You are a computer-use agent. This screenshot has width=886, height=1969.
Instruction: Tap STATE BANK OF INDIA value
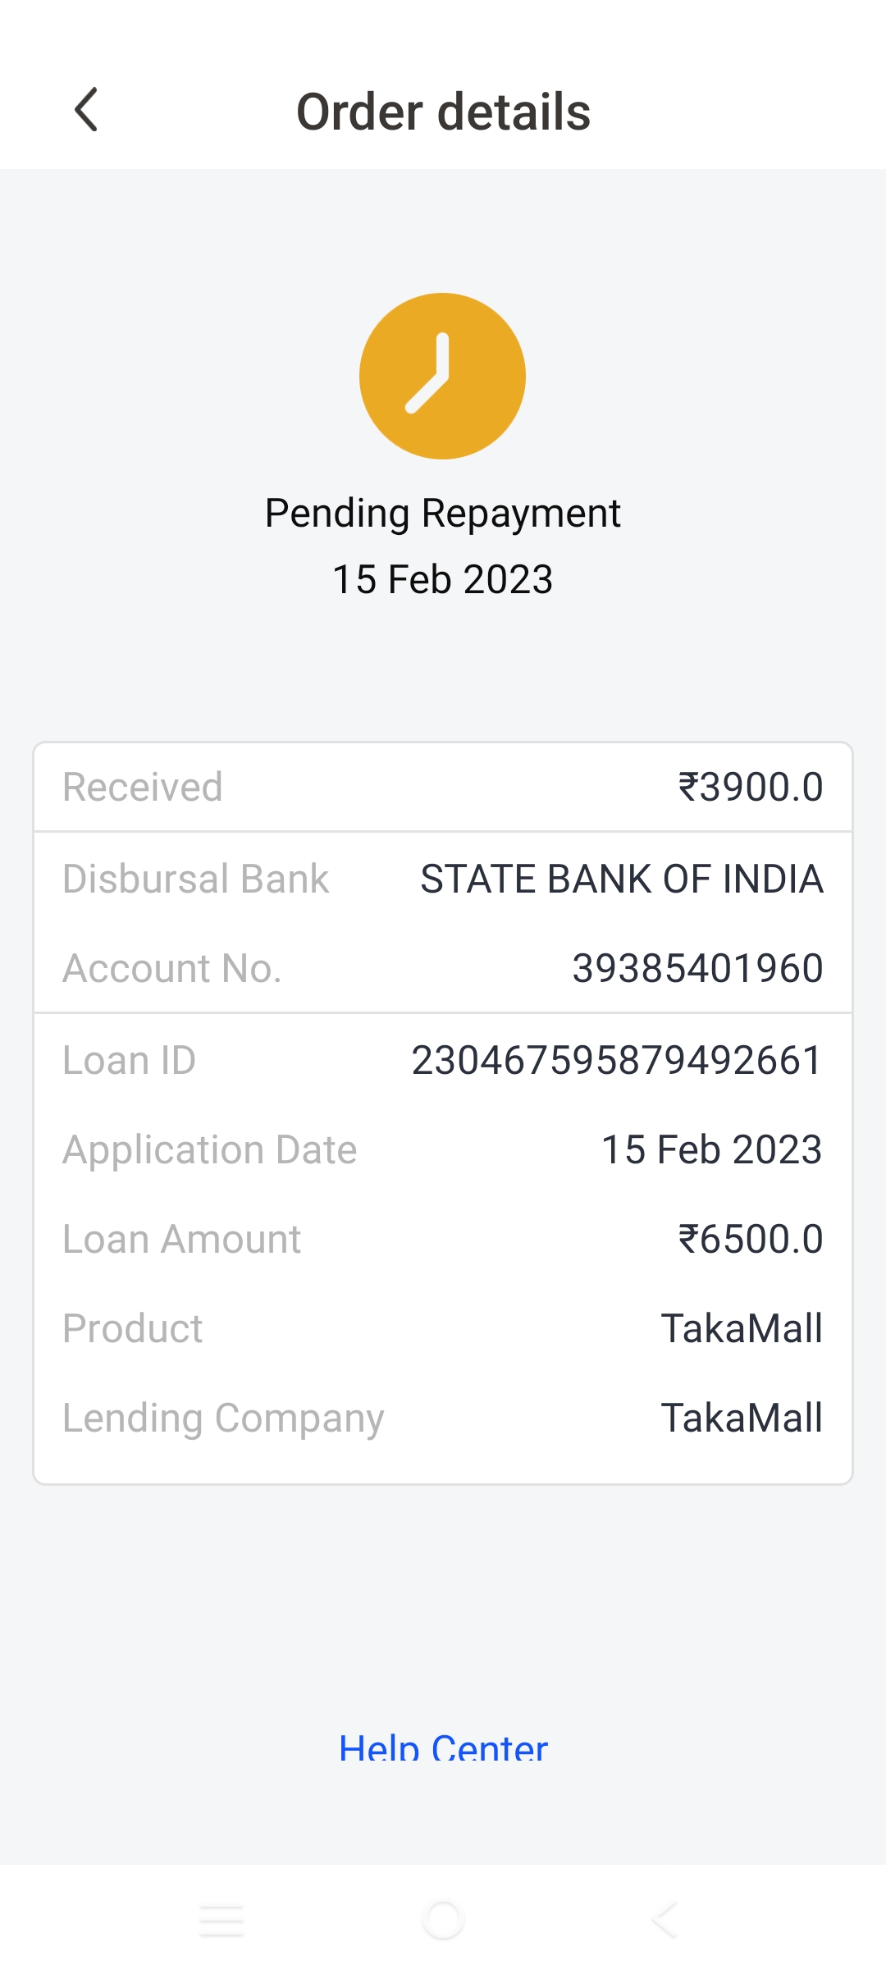(621, 879)
